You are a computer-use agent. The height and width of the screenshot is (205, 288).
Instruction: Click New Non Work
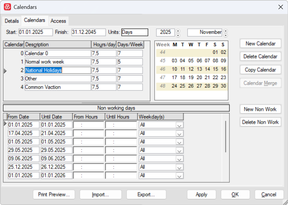pyautogui.click(x=260, y=109)
